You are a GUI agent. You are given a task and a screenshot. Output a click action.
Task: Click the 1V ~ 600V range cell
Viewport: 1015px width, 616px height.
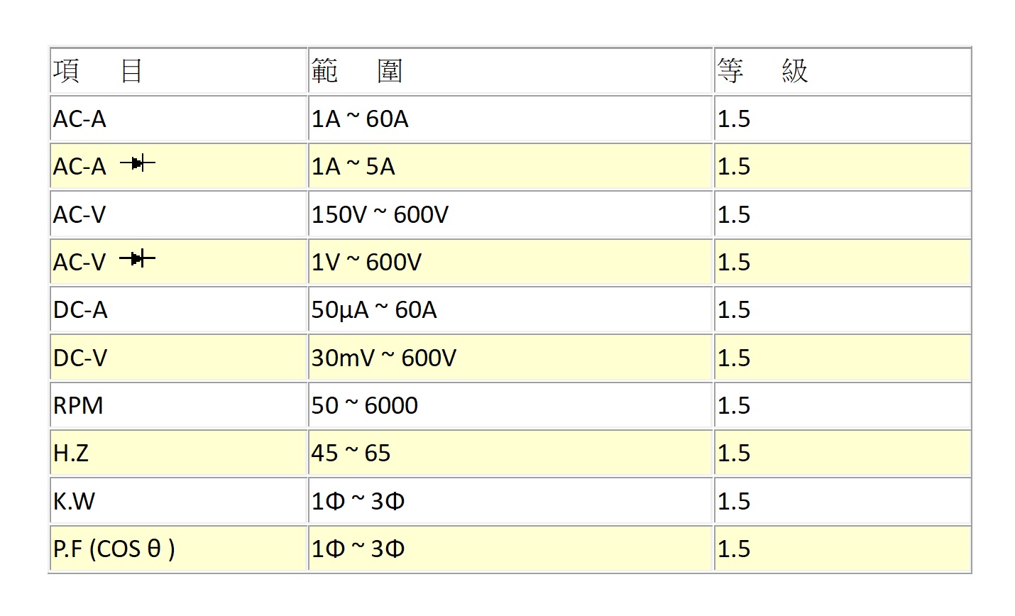click(x=510, y=263)
